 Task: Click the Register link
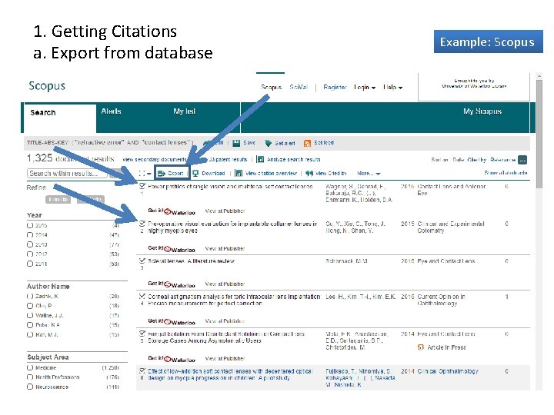(x=335, y=87)
